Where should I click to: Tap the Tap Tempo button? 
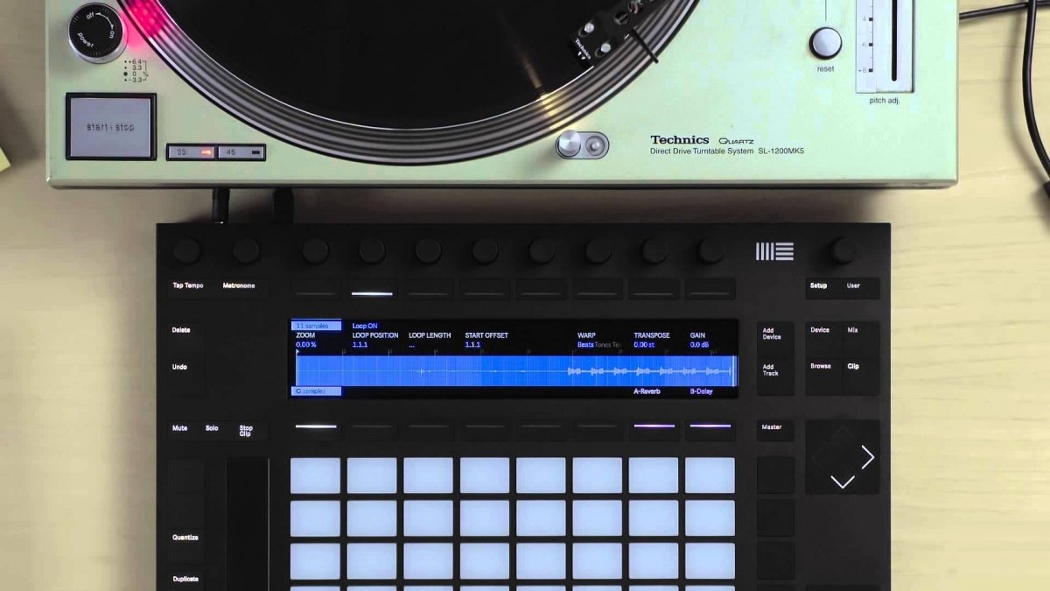pyautogui.click(x=188, y=286)
